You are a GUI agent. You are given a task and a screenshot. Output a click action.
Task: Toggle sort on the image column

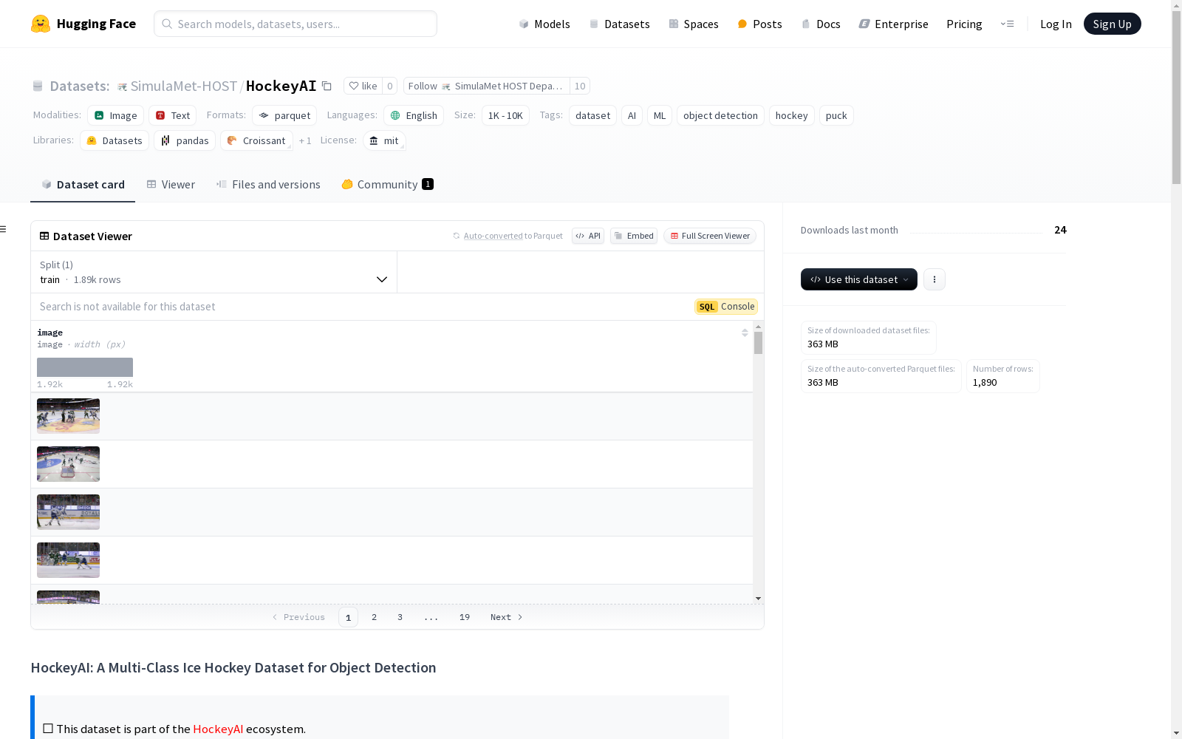click(745, 333)
